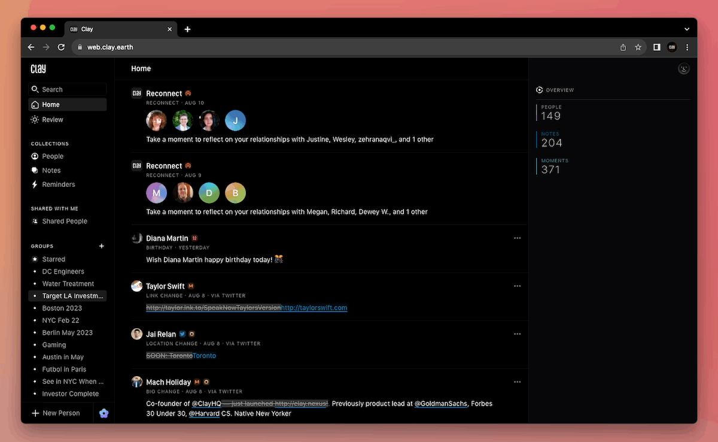Viewport: 718px width, 442px height.
Task: Click the D avatar in Aug 9 Reconnect
Action: click(209, 193)
